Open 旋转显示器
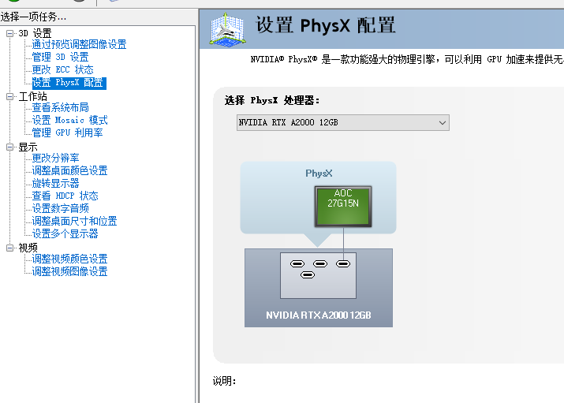Viewport: 564px width, 403px height. click(55, 183)
